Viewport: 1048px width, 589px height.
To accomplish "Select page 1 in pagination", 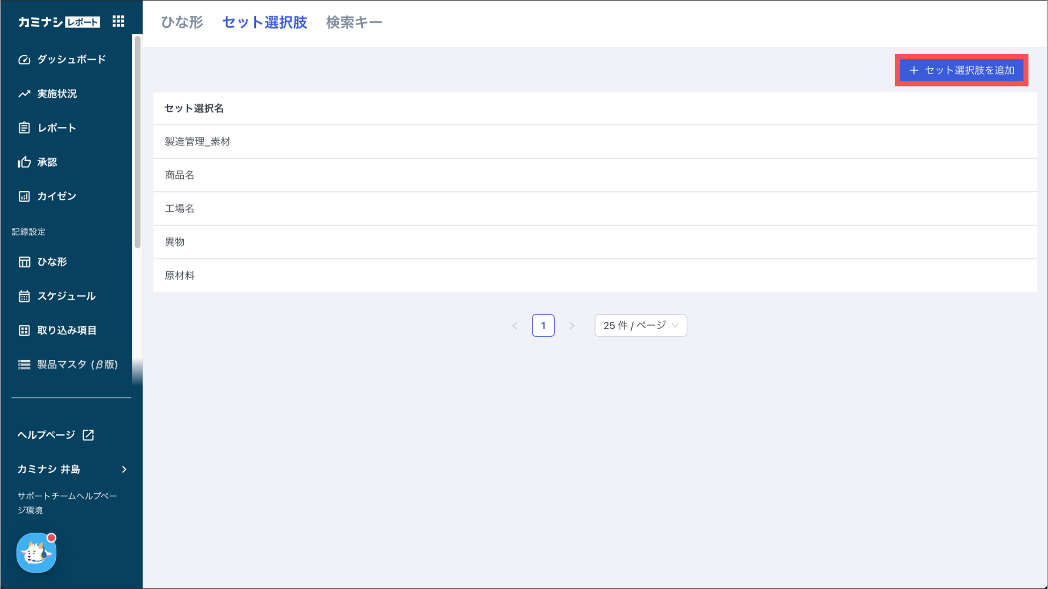I will coord(543,325).
